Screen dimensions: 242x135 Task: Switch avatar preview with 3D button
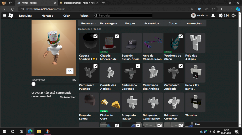tap(70, 71)
